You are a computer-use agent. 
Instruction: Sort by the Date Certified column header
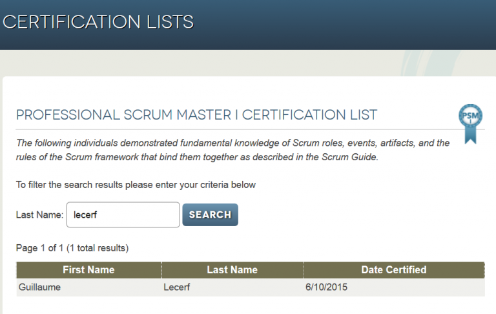click(394, 269)
